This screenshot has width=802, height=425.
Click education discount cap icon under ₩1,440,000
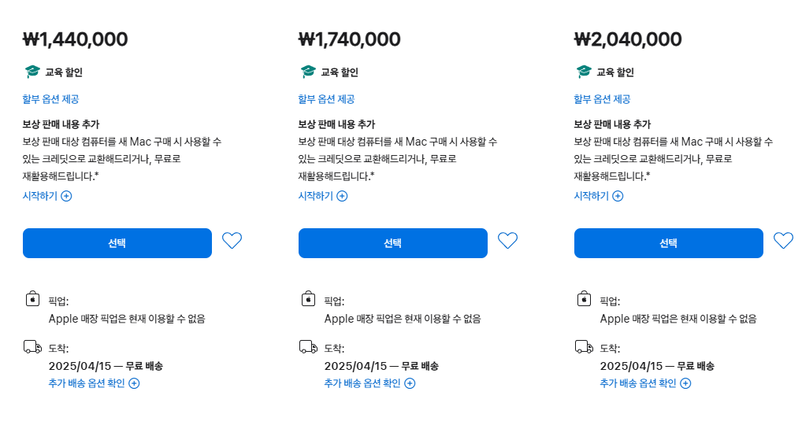[32, 72]
